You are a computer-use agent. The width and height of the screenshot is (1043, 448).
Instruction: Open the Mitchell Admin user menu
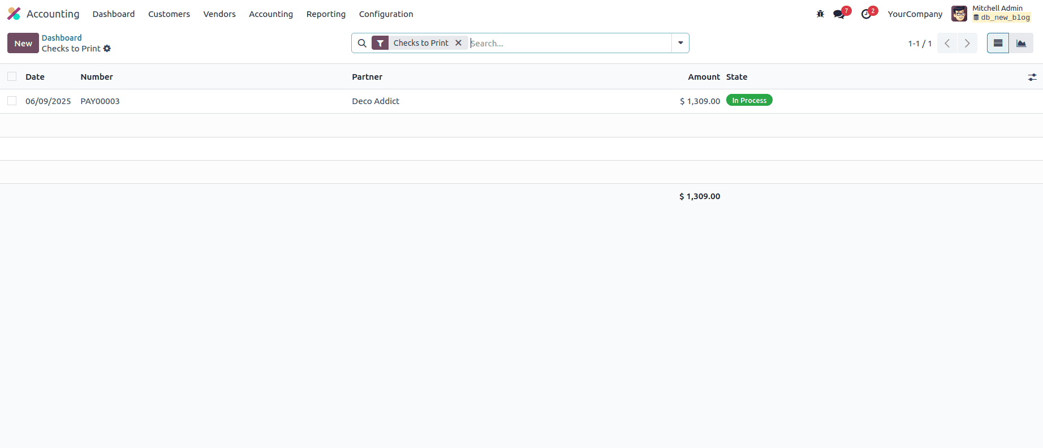coord(991,14)
